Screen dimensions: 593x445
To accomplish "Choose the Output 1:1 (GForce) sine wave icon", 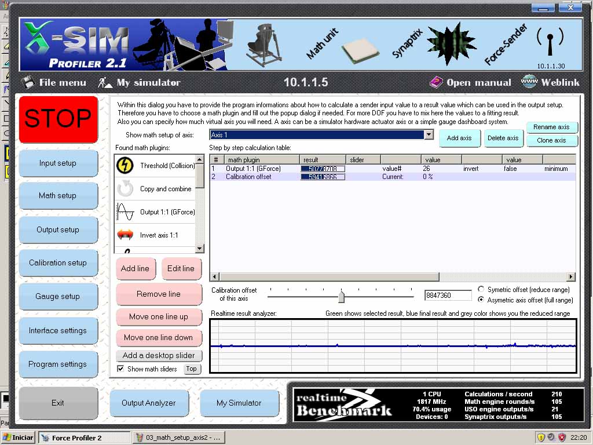I will tap(125, 212).
